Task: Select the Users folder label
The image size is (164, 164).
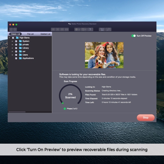Action: [x=25, y=55]
